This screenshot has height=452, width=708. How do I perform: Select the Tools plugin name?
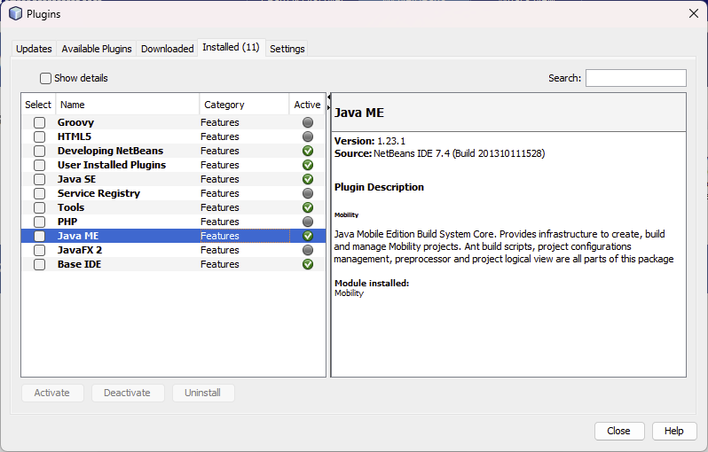click(71, 207)
